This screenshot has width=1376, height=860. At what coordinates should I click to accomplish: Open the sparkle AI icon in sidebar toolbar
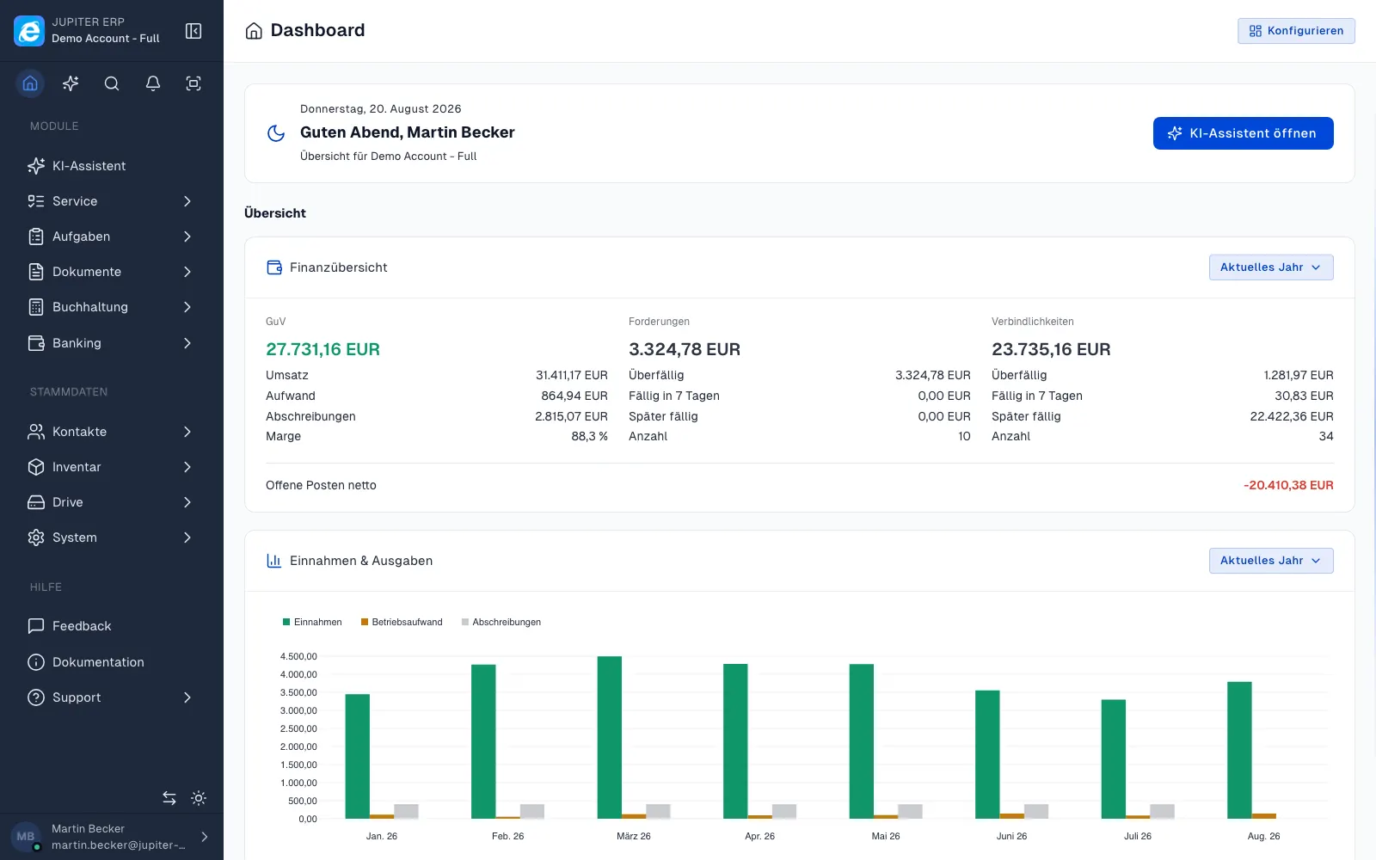[71, 83]
